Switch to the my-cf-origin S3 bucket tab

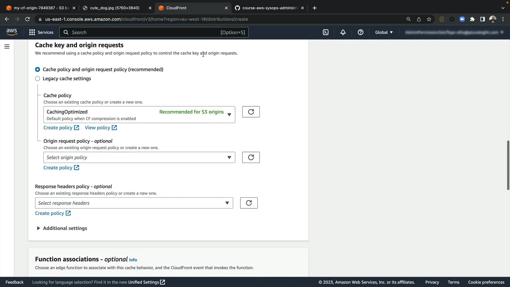[40, 8]
